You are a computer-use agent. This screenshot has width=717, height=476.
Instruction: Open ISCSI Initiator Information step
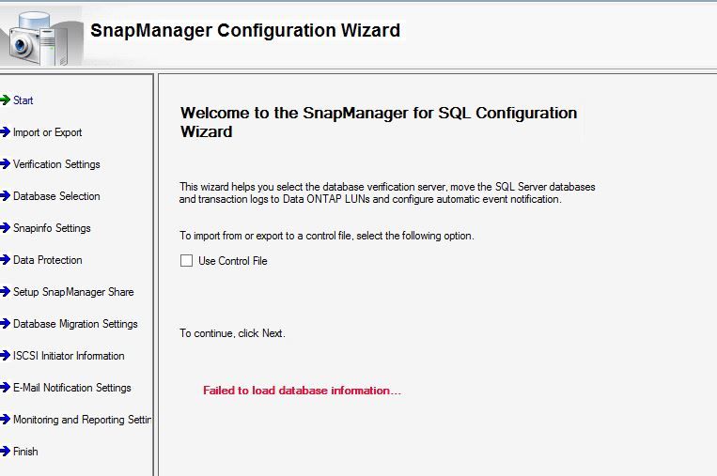tap(69, 356)
